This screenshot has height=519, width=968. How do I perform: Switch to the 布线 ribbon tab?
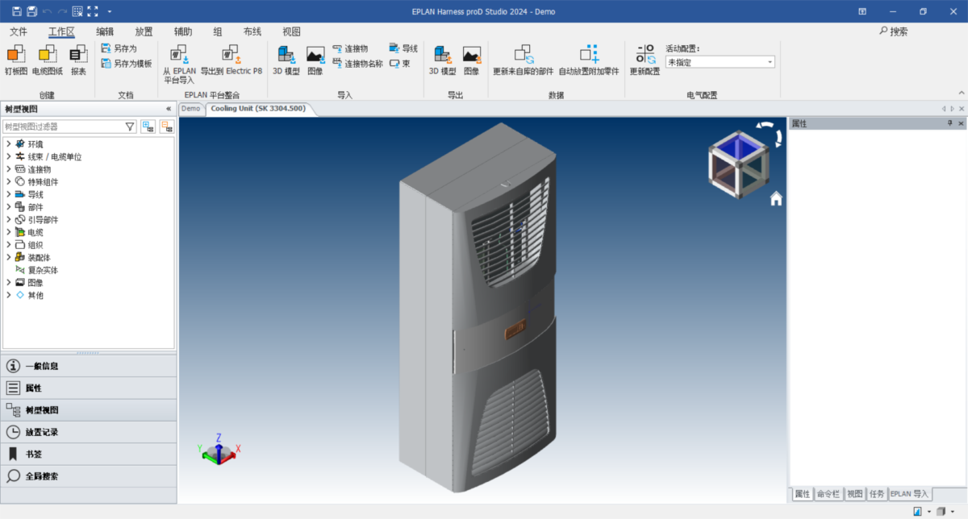pyautogui.click(x=252, y=31)
